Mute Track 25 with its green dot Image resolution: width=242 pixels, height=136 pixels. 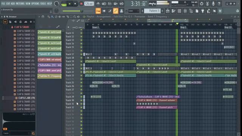point(81,83)
